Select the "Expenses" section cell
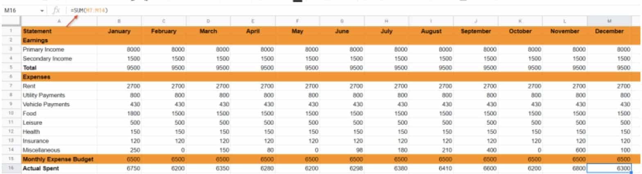 [59, 77]
